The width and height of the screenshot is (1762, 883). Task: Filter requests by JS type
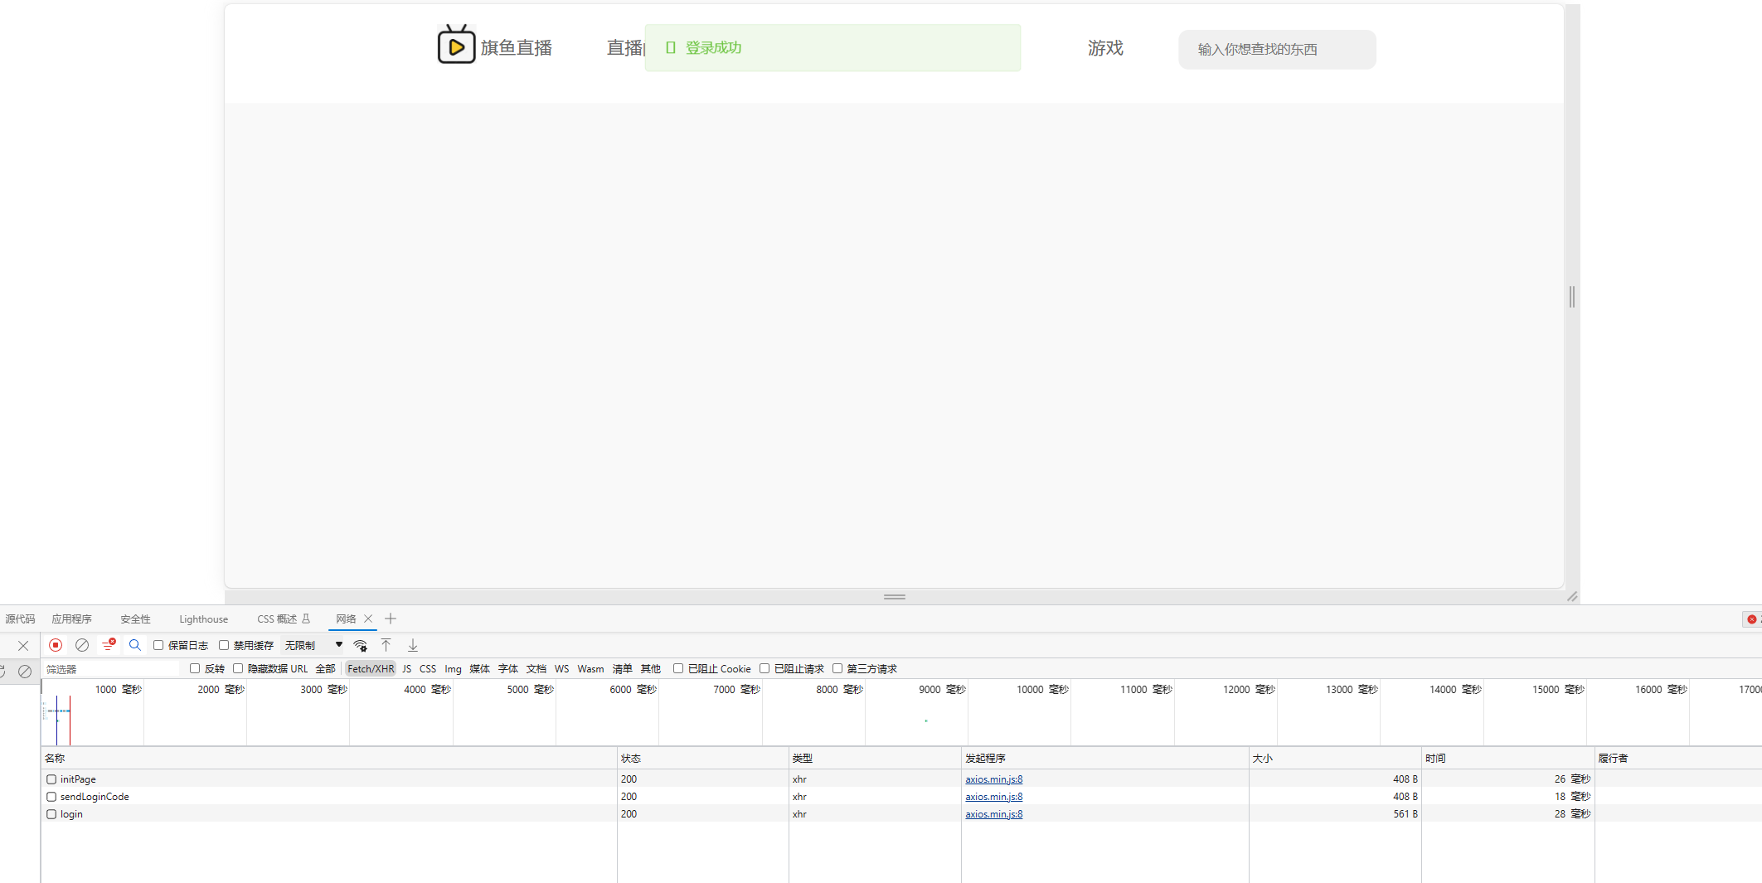[406, 669]
